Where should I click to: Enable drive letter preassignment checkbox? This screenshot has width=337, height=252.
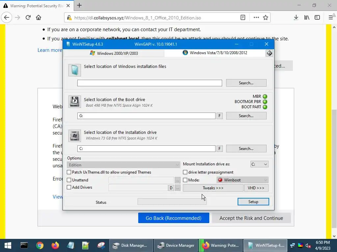point(185,172)
